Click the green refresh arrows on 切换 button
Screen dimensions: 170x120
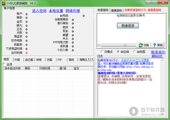click(141, 45)
